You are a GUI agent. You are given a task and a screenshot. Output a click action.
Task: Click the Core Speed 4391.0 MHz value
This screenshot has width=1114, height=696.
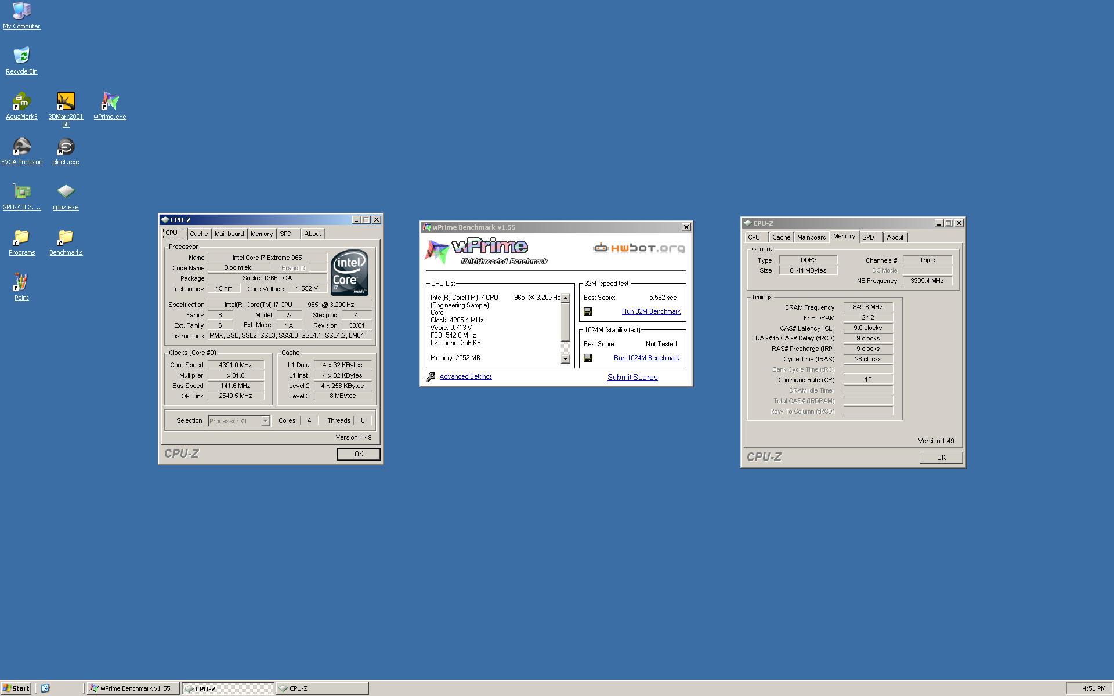click(236, 365)
